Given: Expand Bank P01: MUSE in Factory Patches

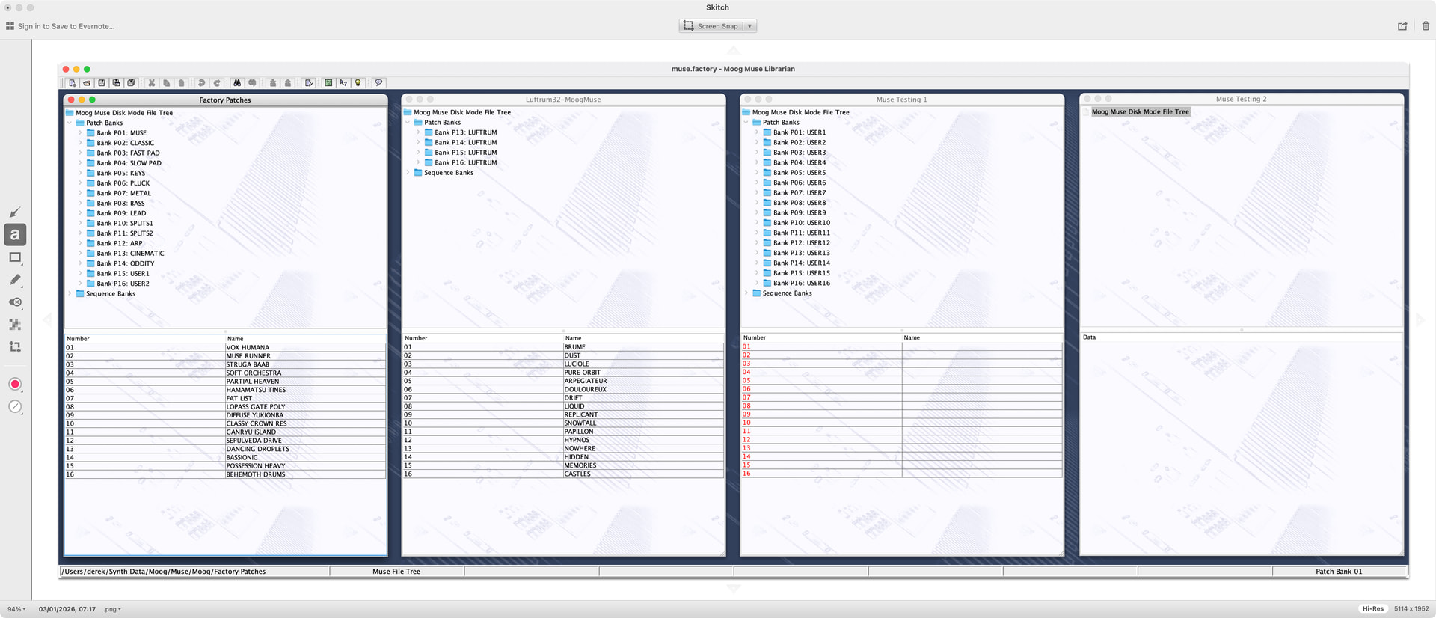Looking at the screenshot, I should pyautogui.click(x=80, y=133).
